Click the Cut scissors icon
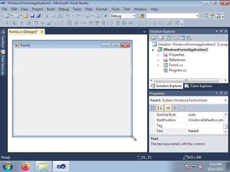Image resolution: width=230 pixels, height=172 pixels. [47, 16]
